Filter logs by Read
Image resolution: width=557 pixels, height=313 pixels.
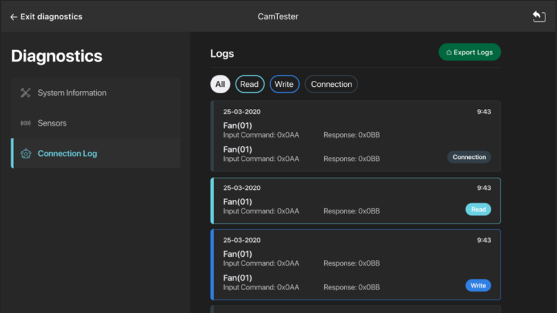pos(250,84)
